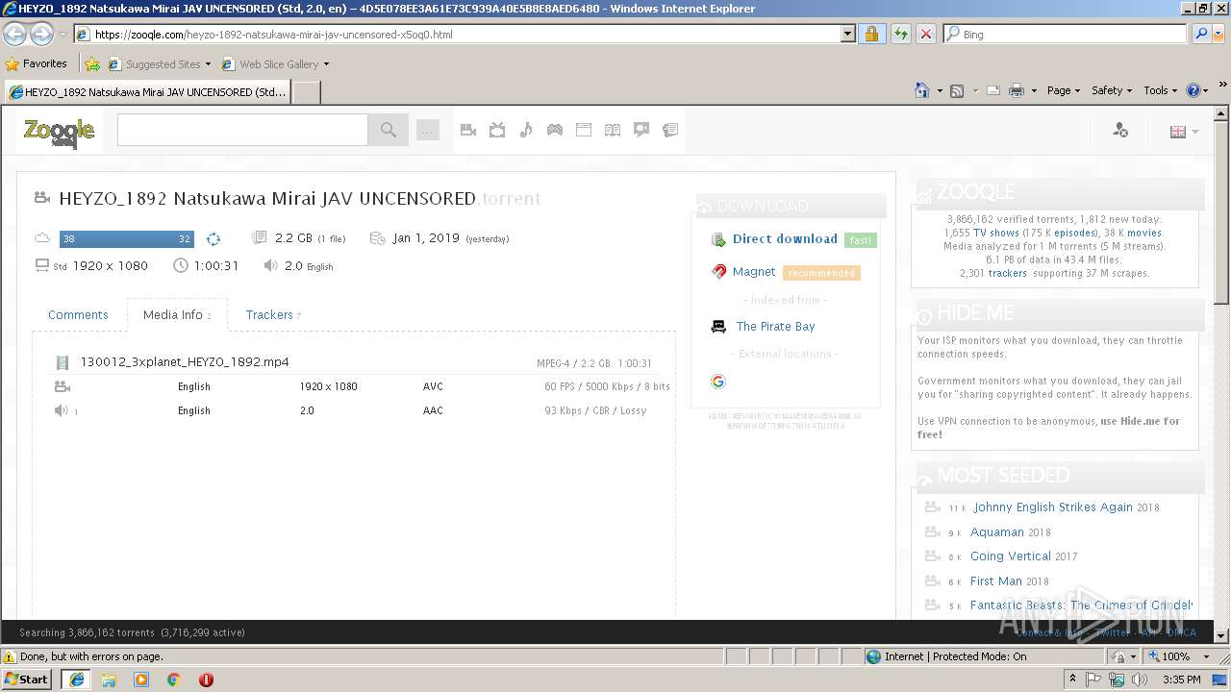The height and width of the screenshot is (692, 1231).
Task: Click the taskbar clock 3:35 PM
Action: 1181,680
